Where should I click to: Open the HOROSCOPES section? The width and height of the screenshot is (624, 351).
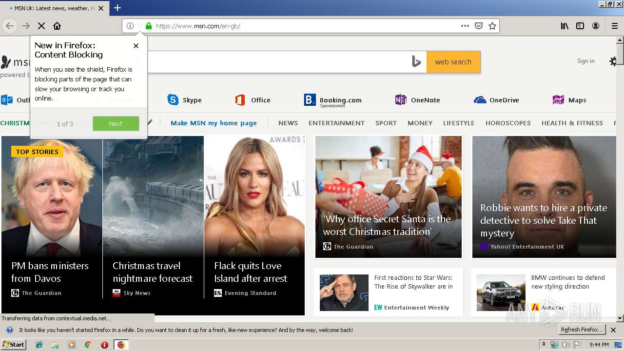point(508,123)
